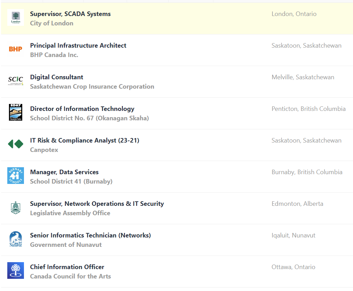The height and width of the screenshot is (291, 353).
Task: Open IT Risk & Compliance Analyst job
Action: click(85, 140)
